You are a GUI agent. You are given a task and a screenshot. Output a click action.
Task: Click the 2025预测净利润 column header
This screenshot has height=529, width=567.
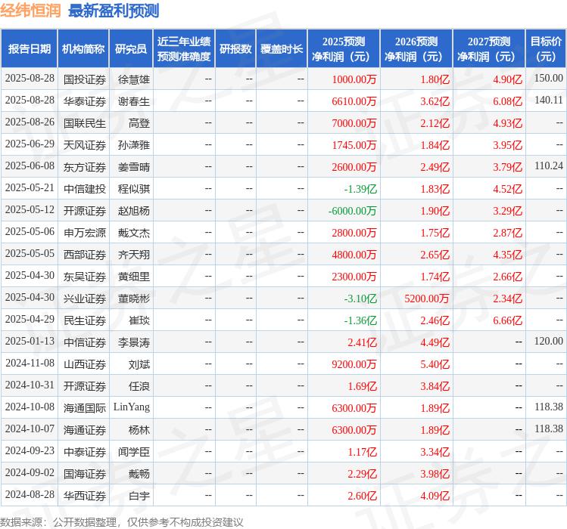pyautogui.click(x=344, y=49)
